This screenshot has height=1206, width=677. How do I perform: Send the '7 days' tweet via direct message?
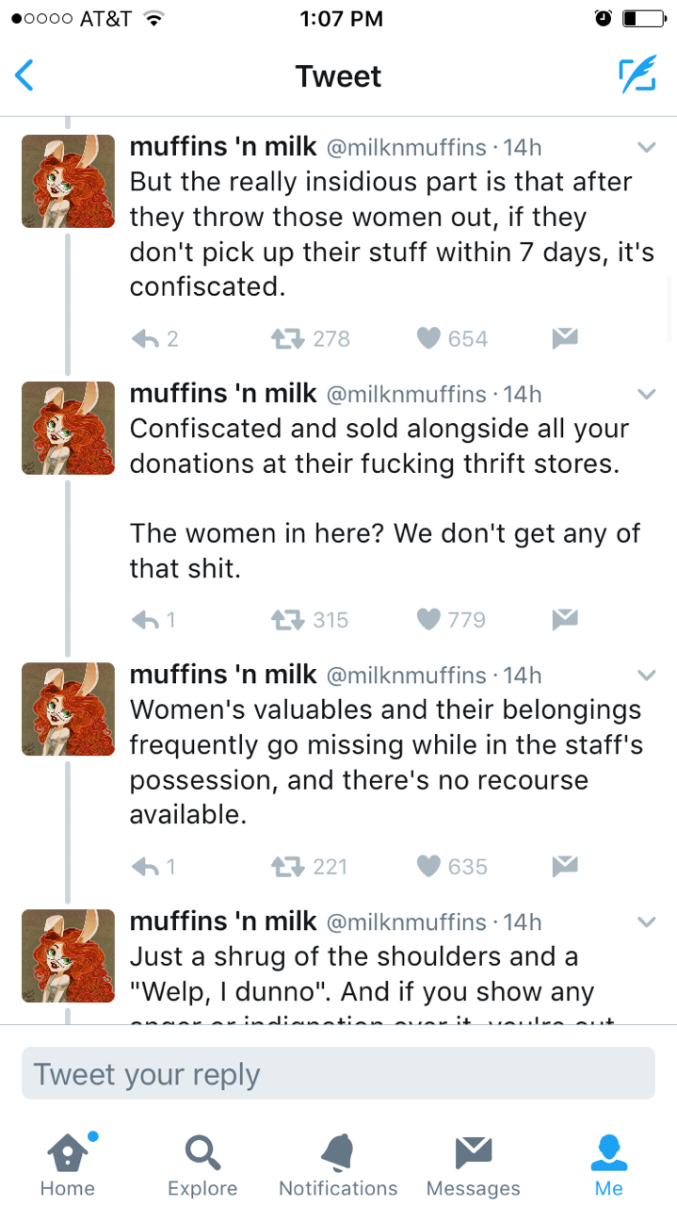(564, 338)
